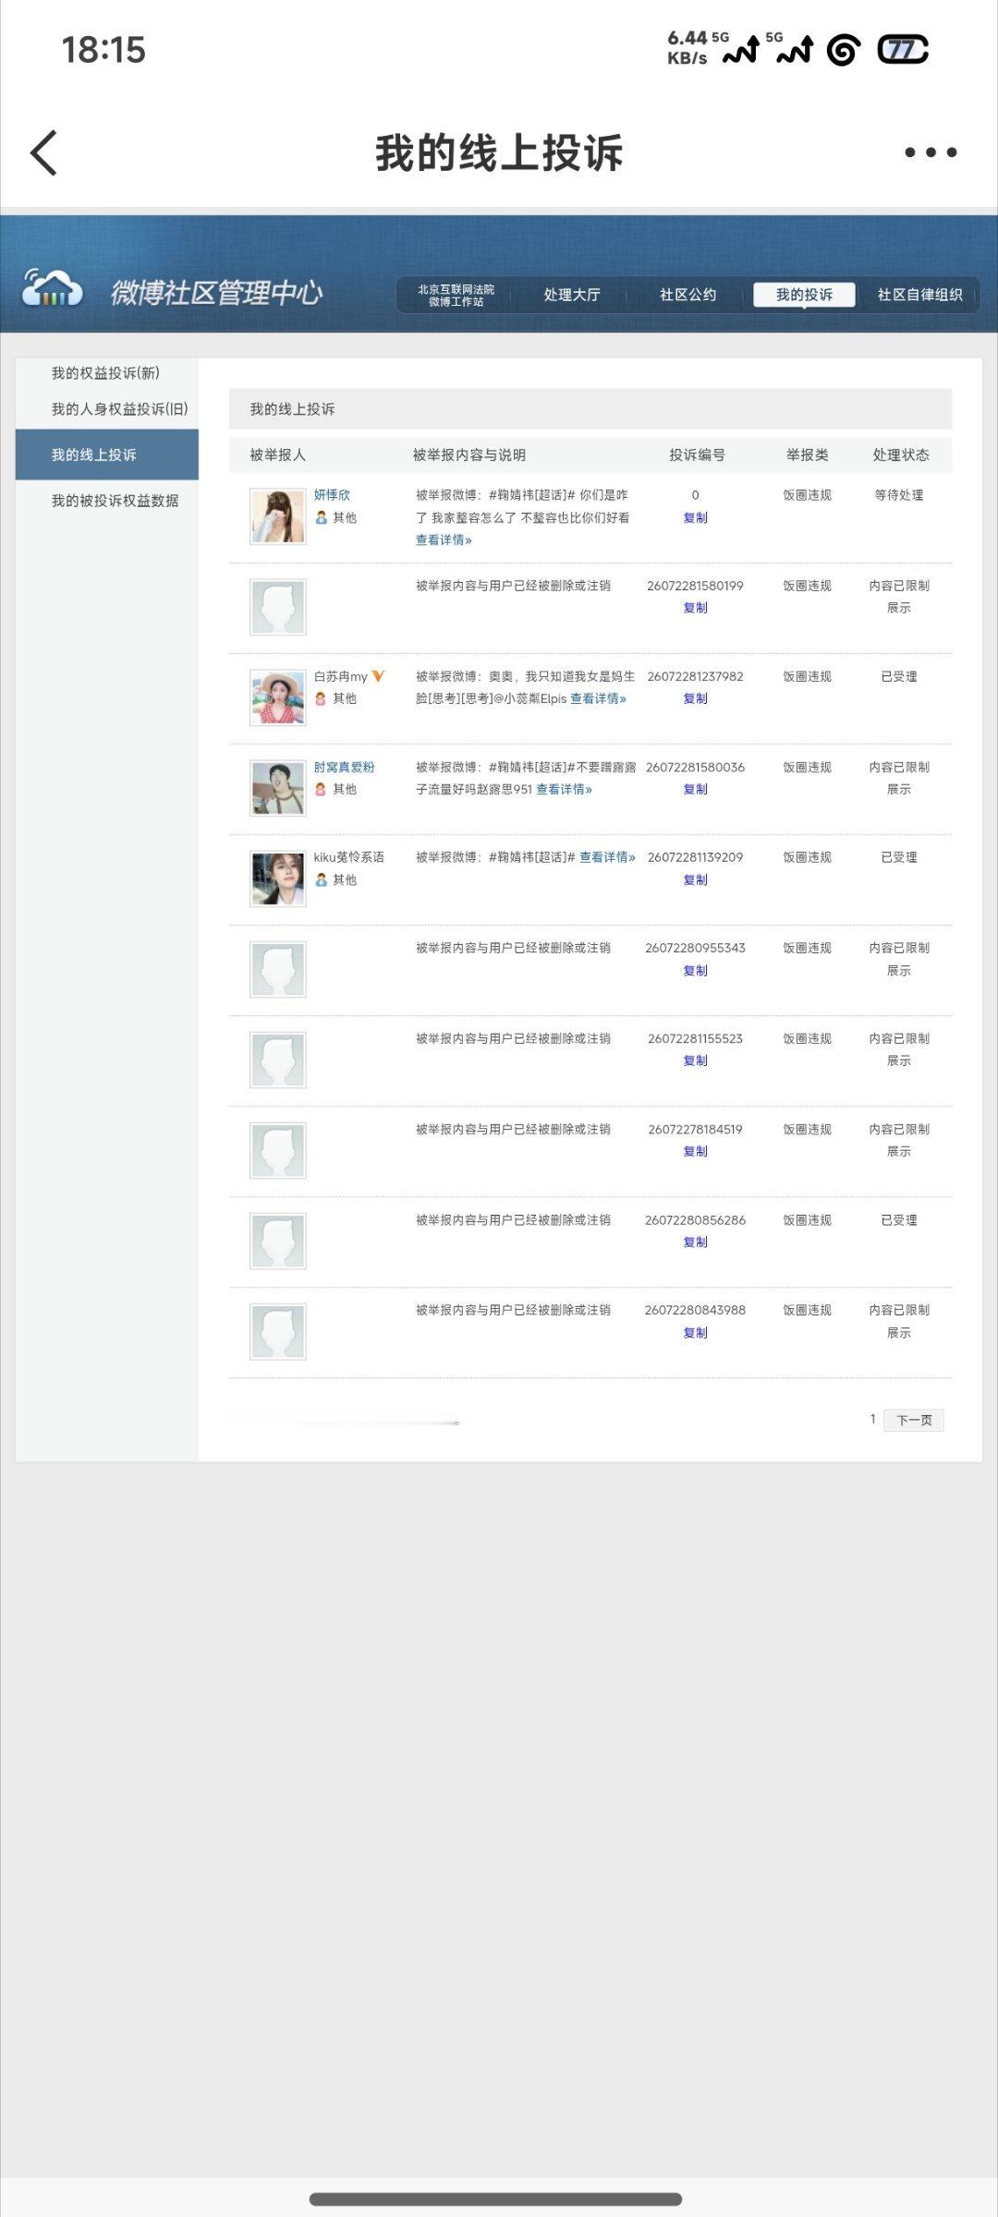Viewport: 998px width, 2217px height.
Task: Click 被举报人 column header
Action: point(277,454)
